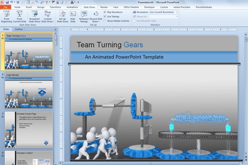Open Broadcast Slide Show
The image size is (248, 165).
click(35, 17)
